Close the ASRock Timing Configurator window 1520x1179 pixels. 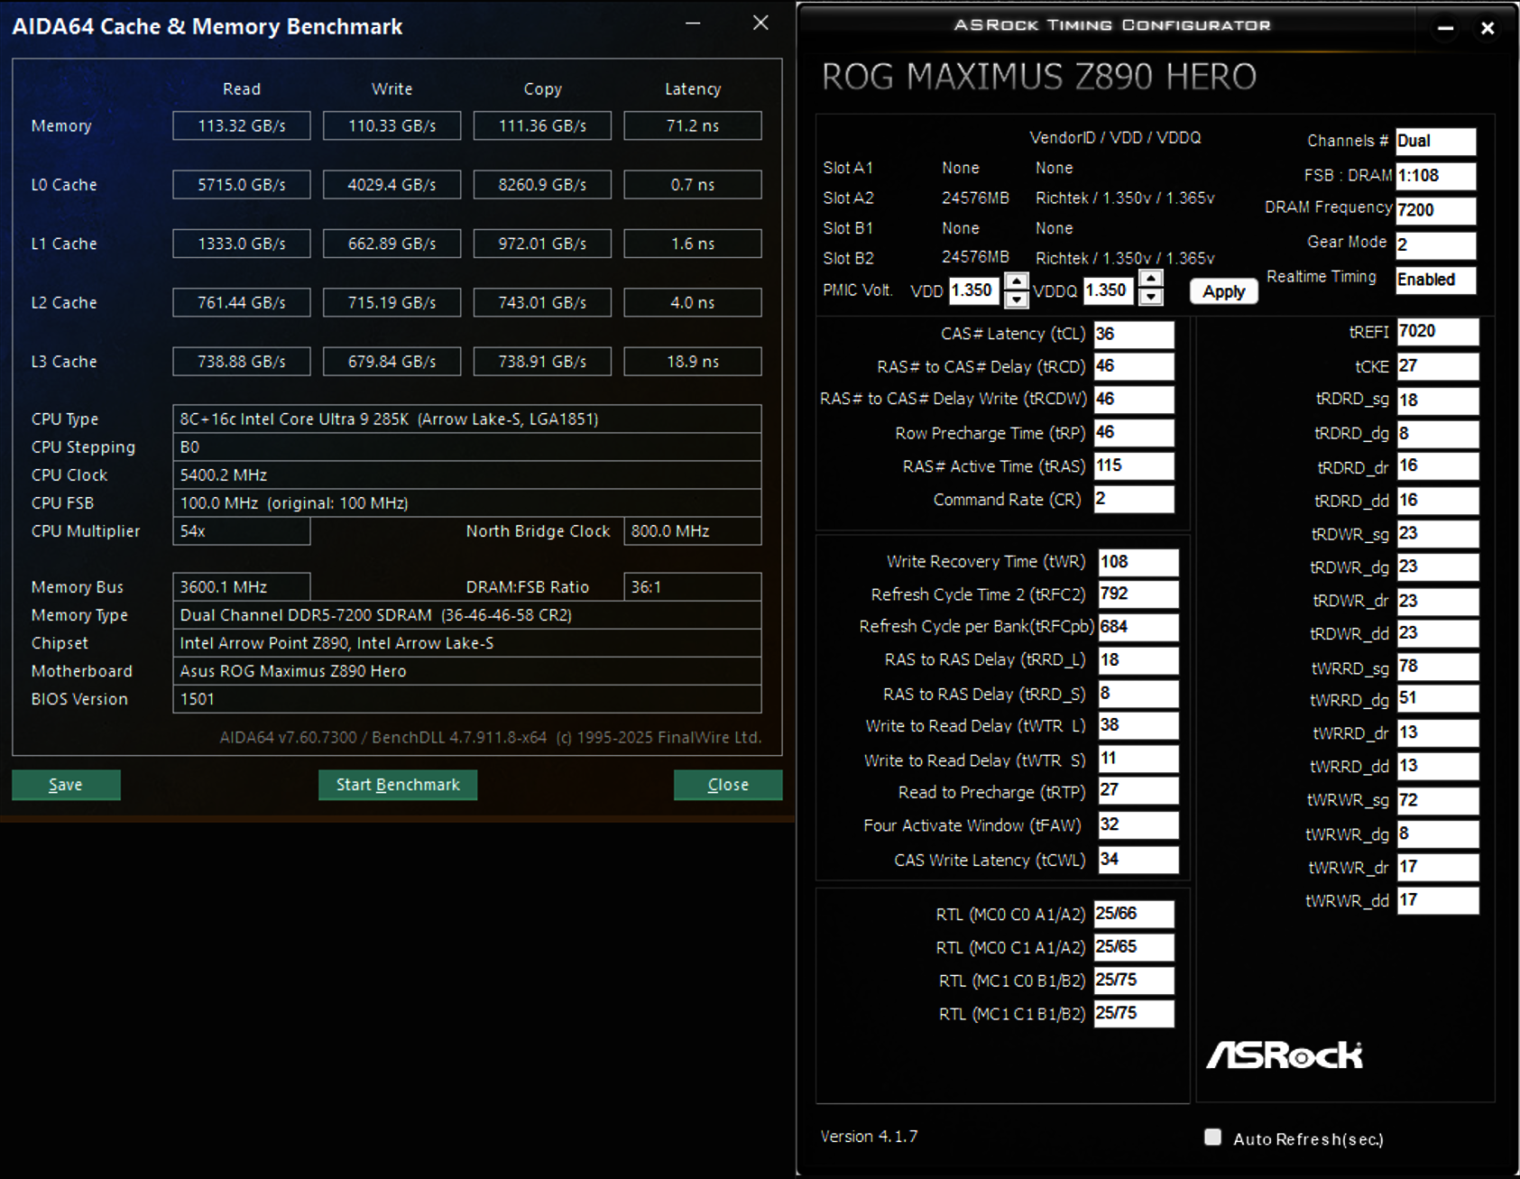(1488, 28)
